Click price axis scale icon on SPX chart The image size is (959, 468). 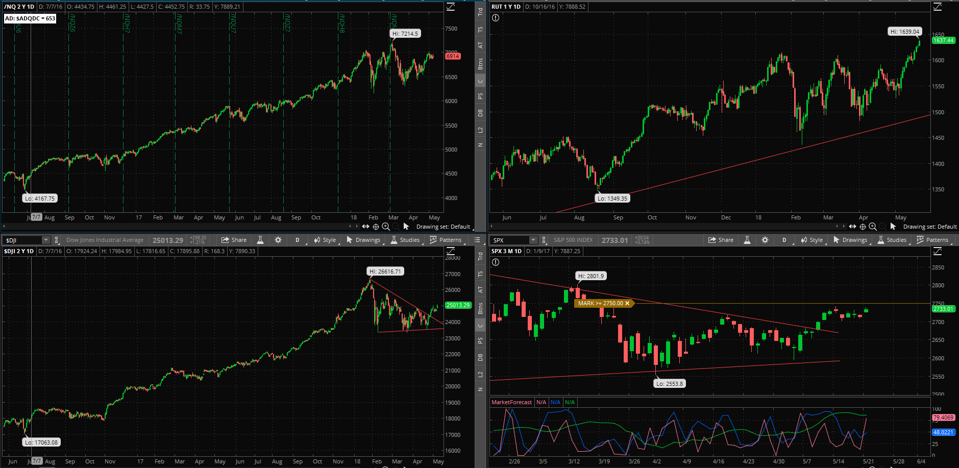938,251
